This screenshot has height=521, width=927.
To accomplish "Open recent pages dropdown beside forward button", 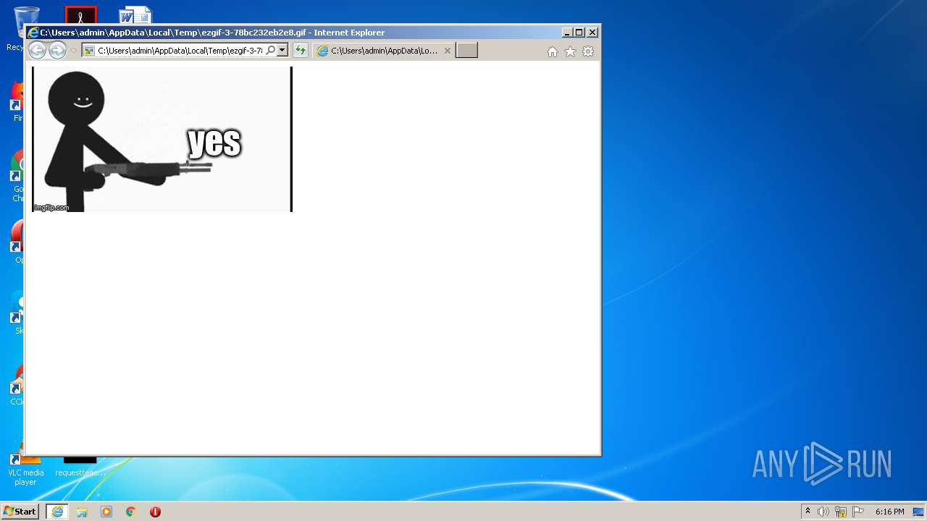I will 73,51.
